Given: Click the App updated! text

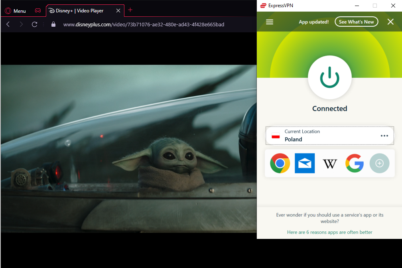Looking at the screenshot, I should coord(314,22).
